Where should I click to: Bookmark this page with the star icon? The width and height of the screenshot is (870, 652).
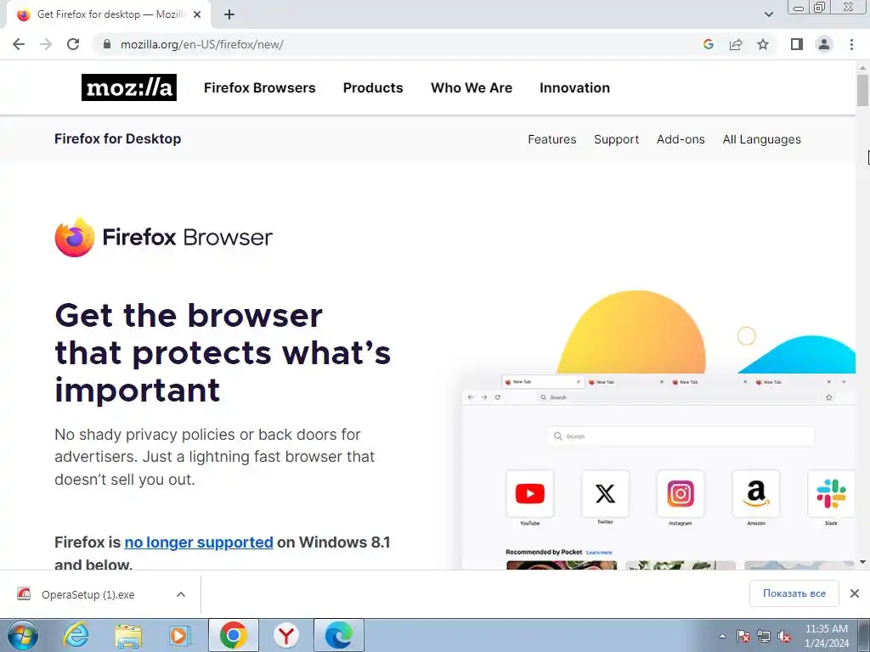pyautogui.click(x=763, y=44)
